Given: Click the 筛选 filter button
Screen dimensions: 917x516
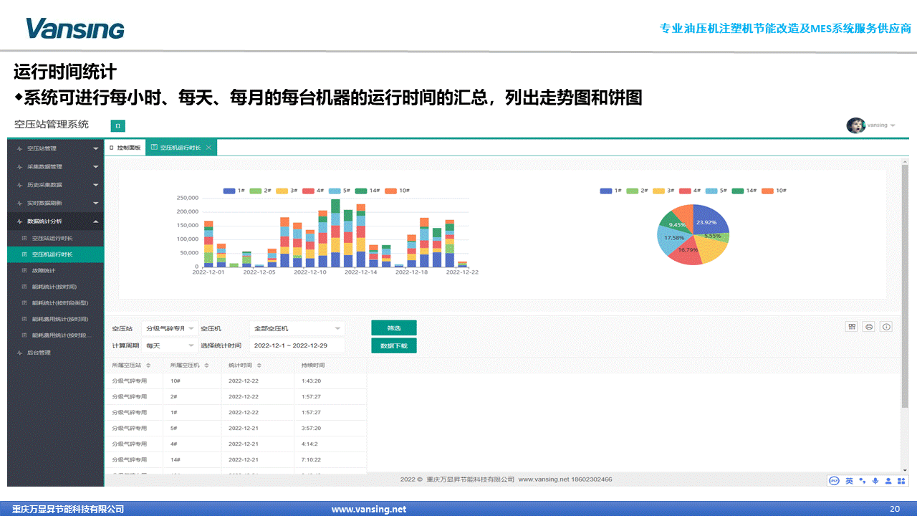Looking at the screenshot, I should (393, 328).
